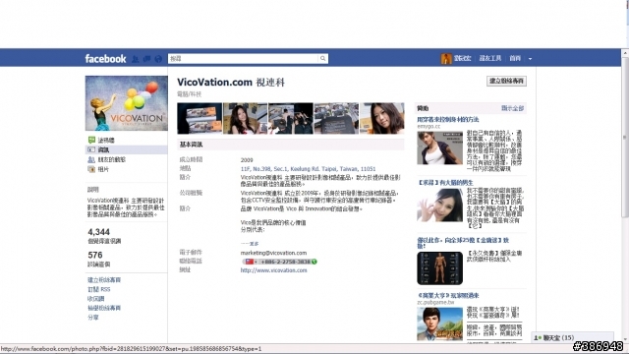Click the second ad title in brackets
The image size is (629, 354).
point(445,183)
